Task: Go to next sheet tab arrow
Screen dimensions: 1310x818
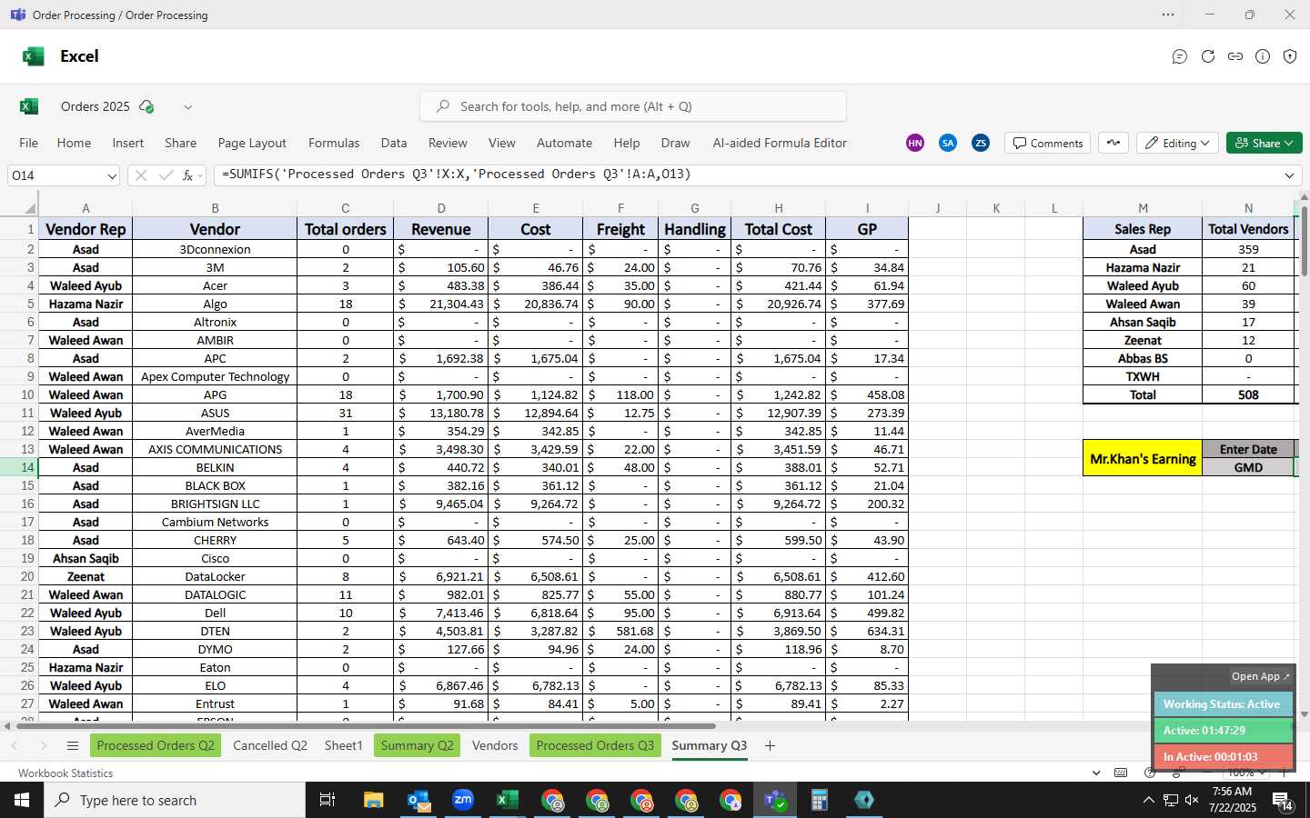Action: (x=43, y=745)
